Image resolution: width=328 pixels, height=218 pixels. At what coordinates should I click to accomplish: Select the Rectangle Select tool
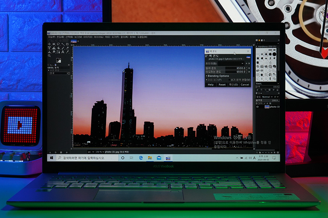[54, 44]
